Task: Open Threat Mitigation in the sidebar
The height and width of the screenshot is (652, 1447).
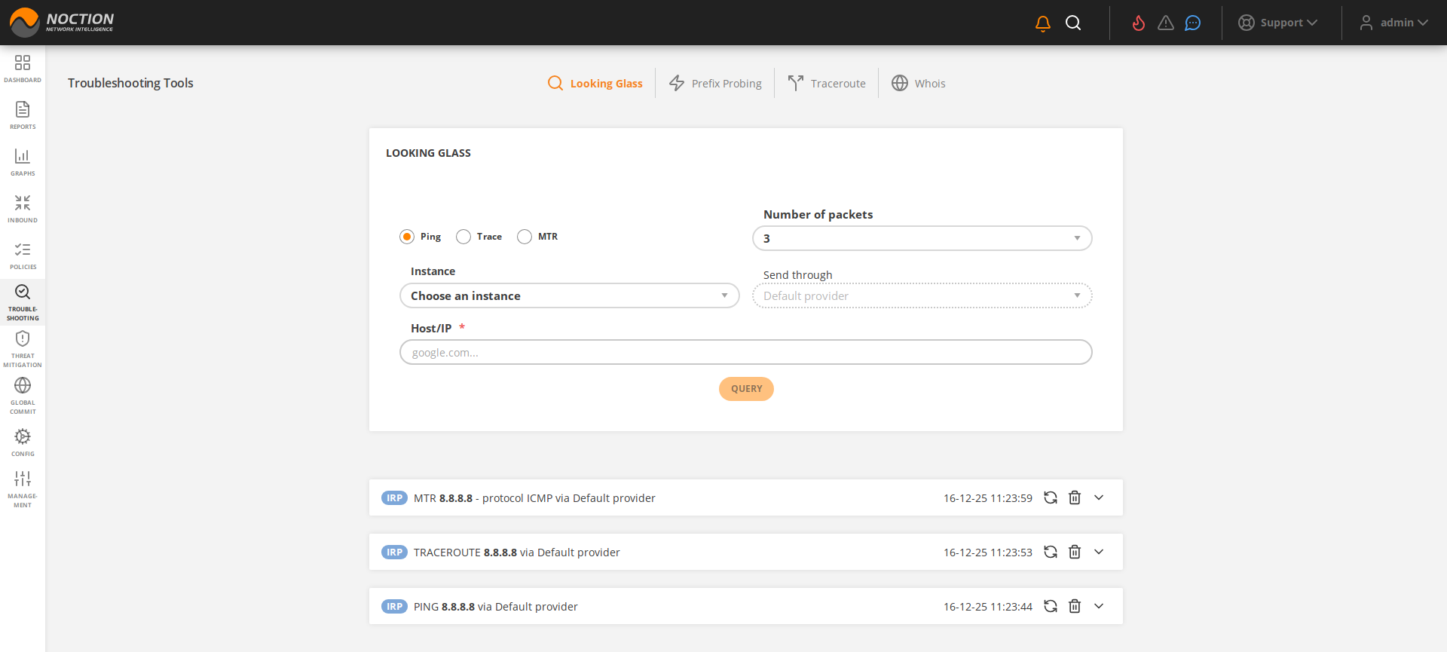Action: [x=23, y=348]
